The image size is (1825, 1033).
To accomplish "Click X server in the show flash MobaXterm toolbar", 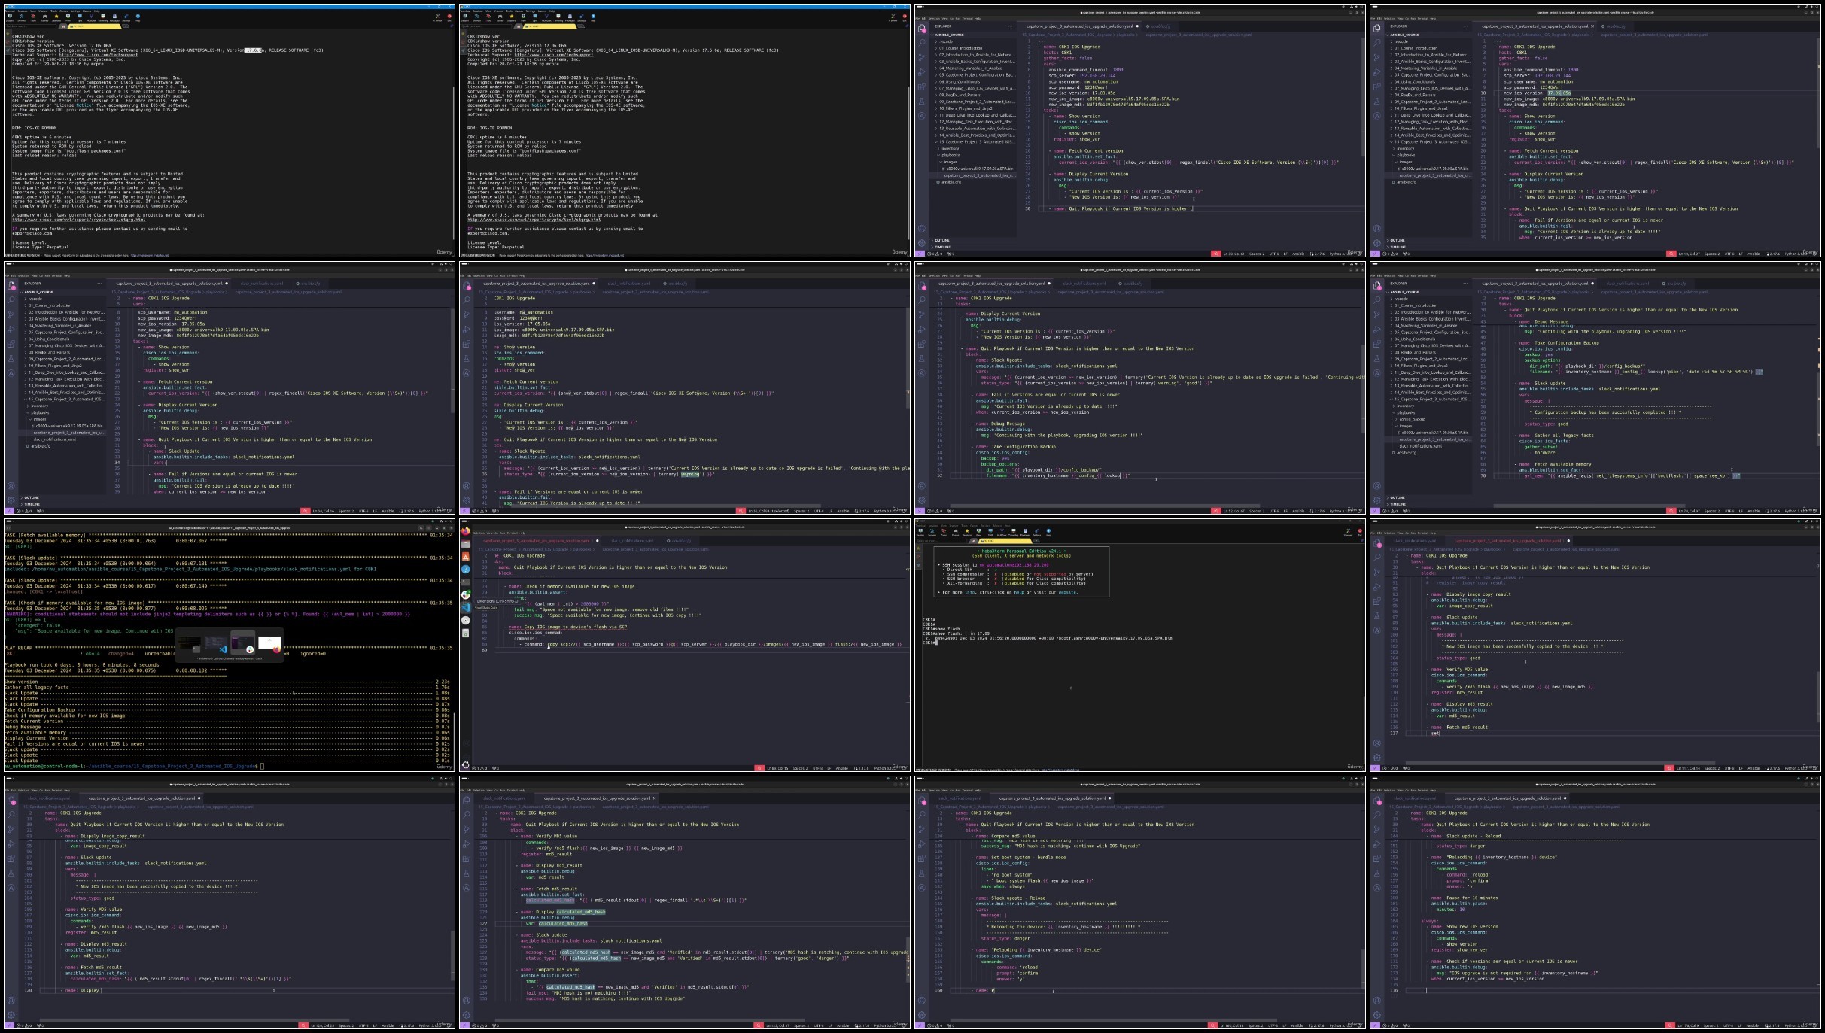I will coord(1349,532).
